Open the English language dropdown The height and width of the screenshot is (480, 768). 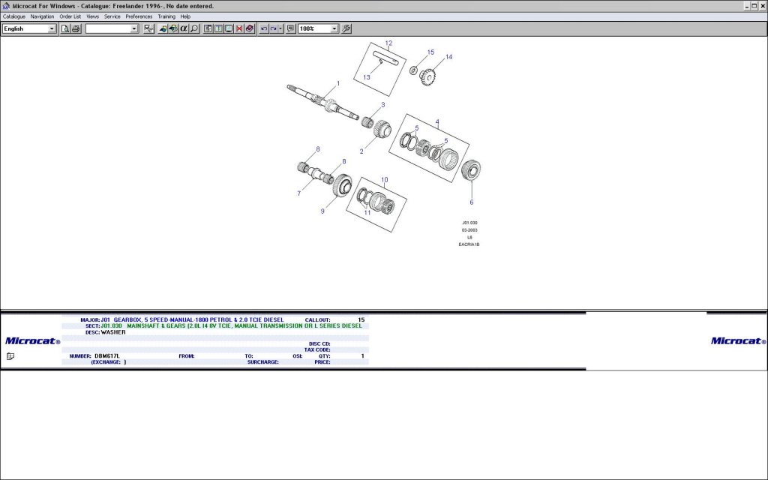coord(52,29)
